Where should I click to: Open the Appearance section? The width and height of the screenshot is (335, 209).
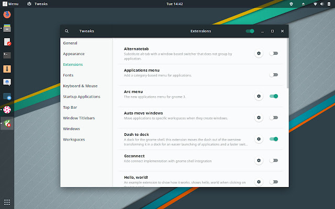coord(86,54)
